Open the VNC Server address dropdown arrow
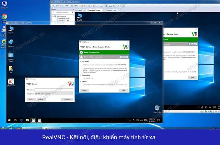This screenshot has width=220, height=145. pos(72,90)
